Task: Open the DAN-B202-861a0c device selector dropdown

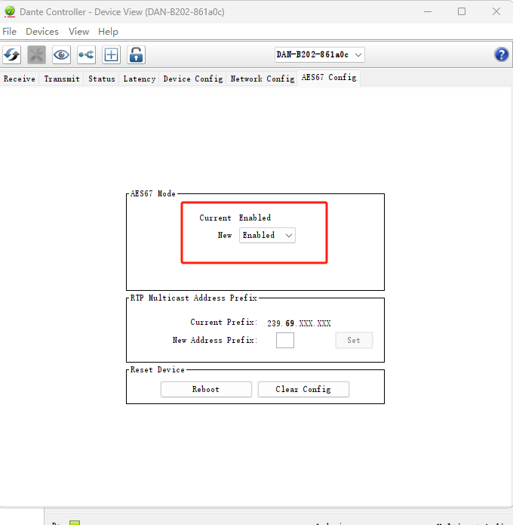Action: pyautogui.click(x=320, y=54)
